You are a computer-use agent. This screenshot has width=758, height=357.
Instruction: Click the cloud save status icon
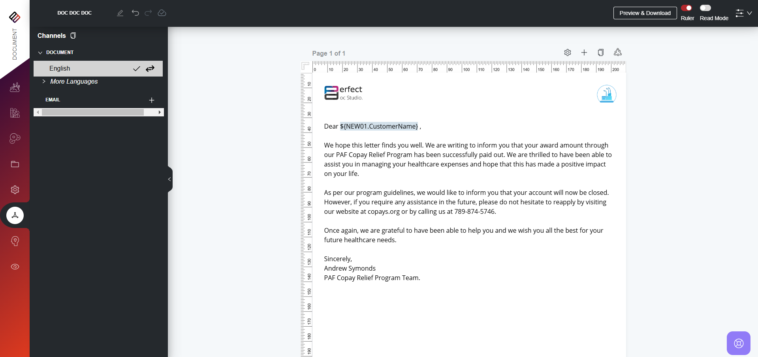tap(162, 13)
